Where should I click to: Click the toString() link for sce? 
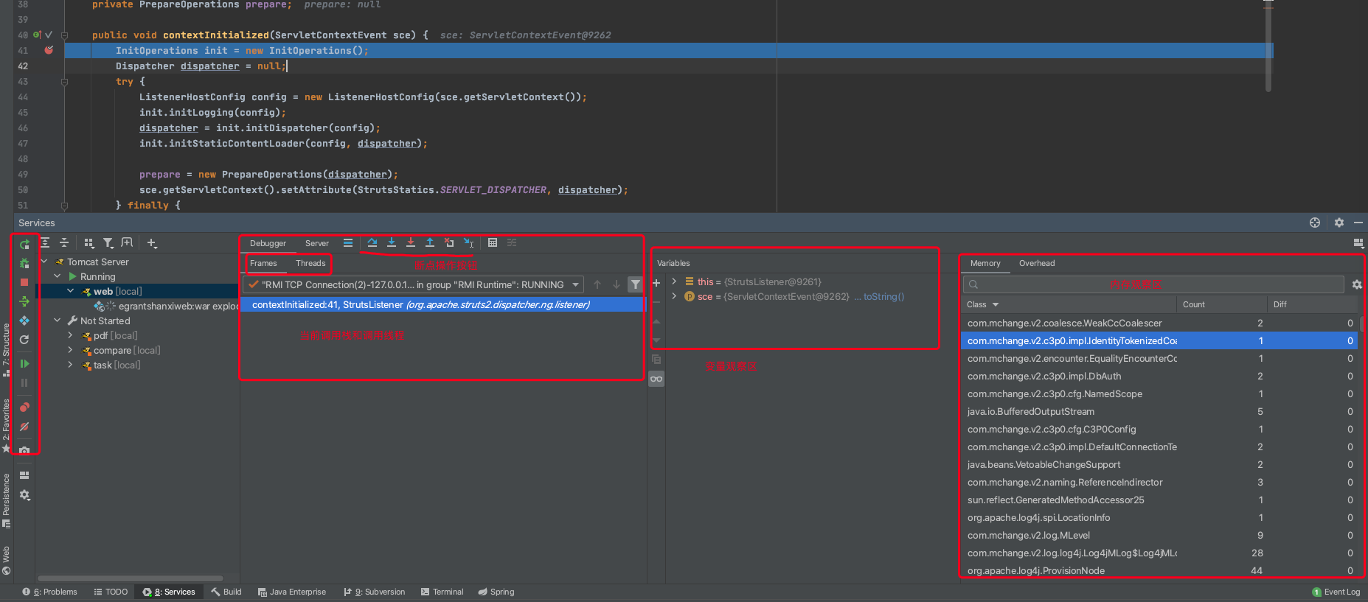pos(883,296)
